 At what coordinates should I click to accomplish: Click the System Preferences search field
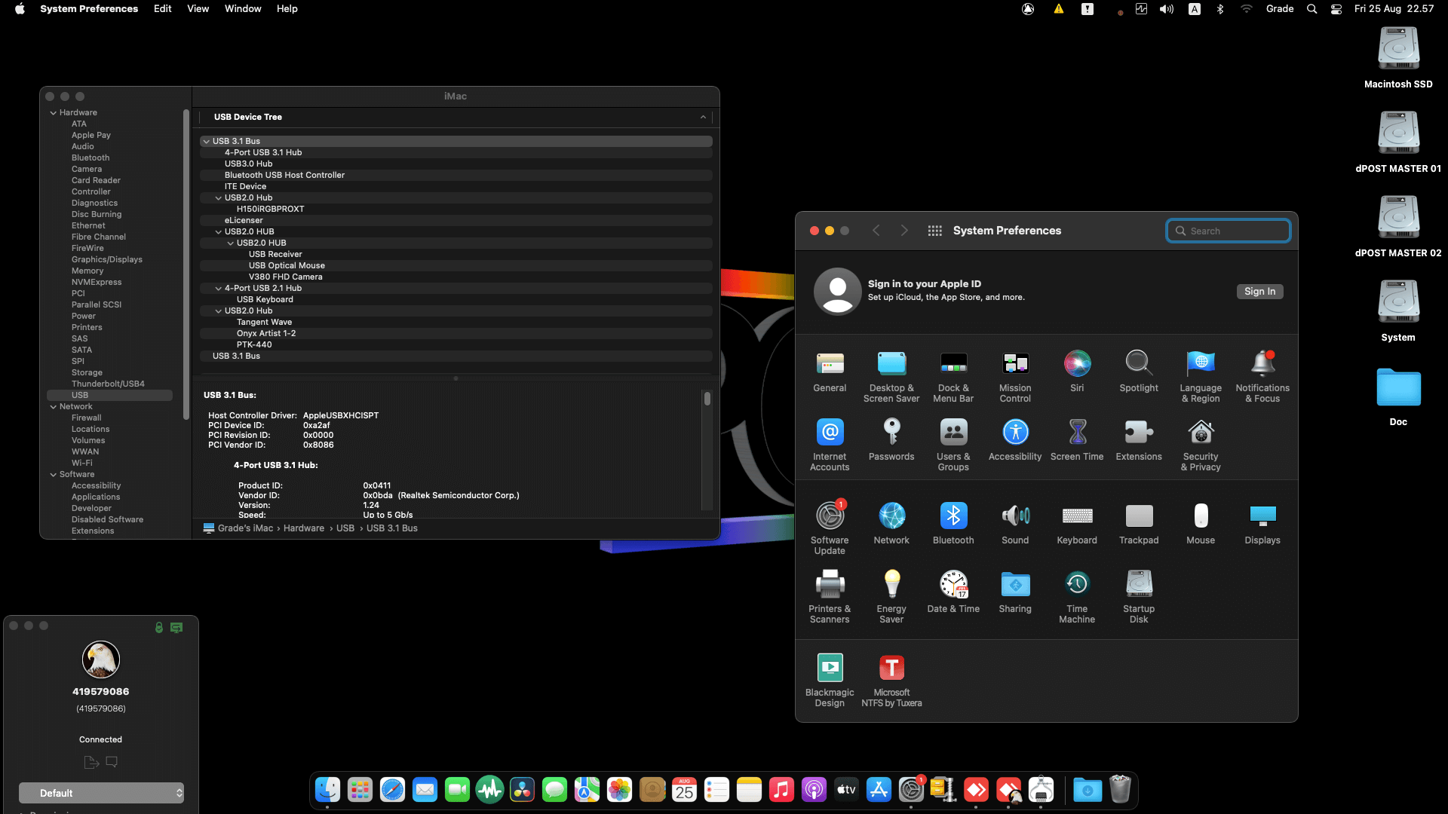pos(1229,231)
